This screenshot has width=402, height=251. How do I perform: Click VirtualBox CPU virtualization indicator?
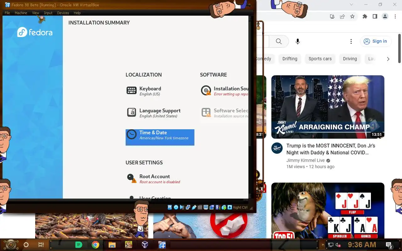click(218, 207)
